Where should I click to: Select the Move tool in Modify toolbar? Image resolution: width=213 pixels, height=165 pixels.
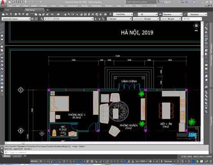tap(206, 43)
